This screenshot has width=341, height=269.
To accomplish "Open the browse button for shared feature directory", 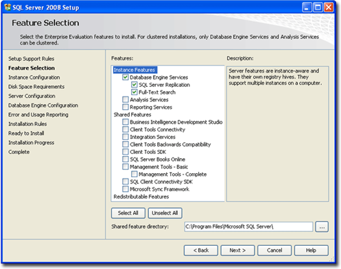I will [x=322, y=227].
